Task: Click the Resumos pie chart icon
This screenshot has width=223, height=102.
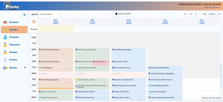Action: click(5, 22)
